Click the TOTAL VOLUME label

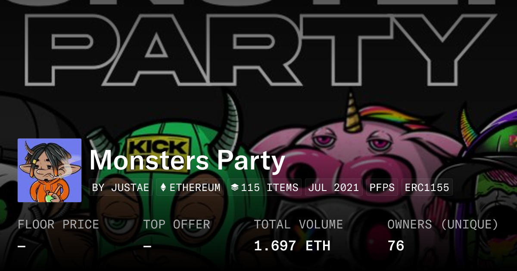[x=299, y=225]
